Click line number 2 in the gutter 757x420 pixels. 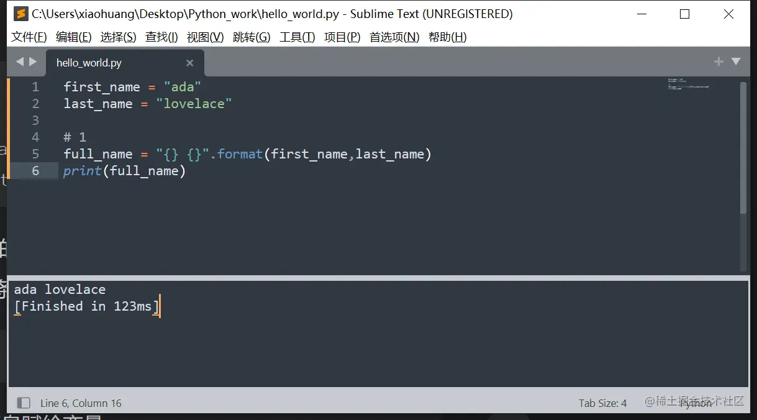35,104
